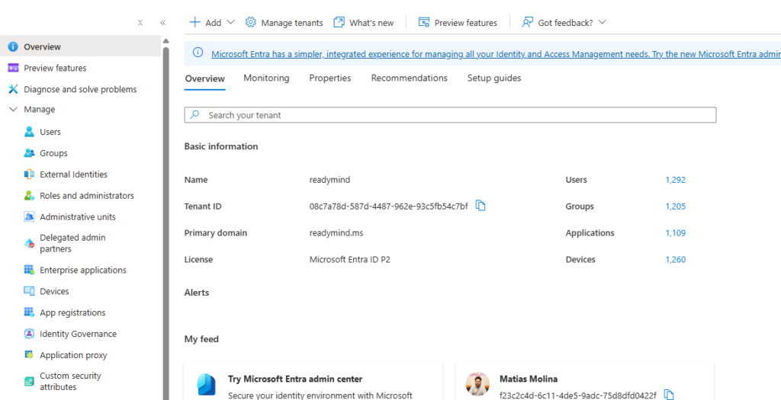Click the External Identities icon
This screenshot has width=781, height=400.
click(x=29, y=174)
